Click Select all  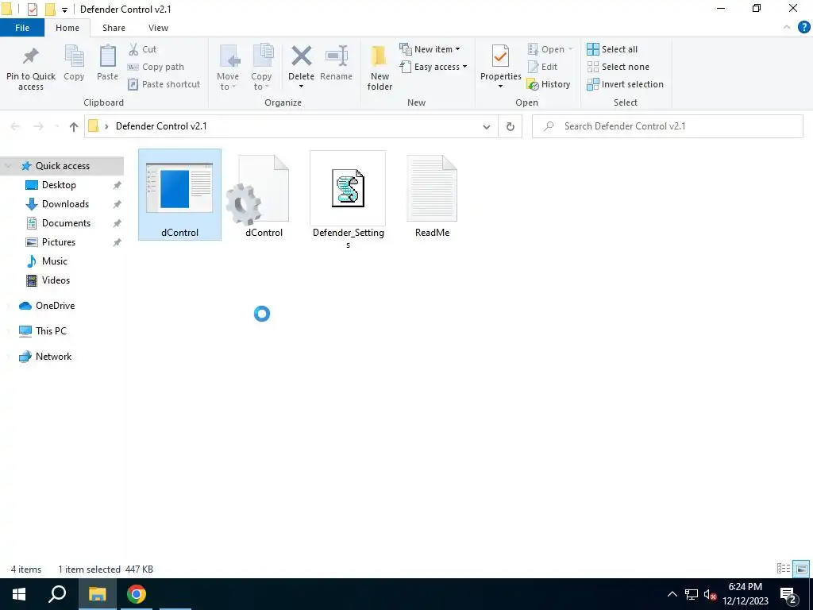click(612, 49)
